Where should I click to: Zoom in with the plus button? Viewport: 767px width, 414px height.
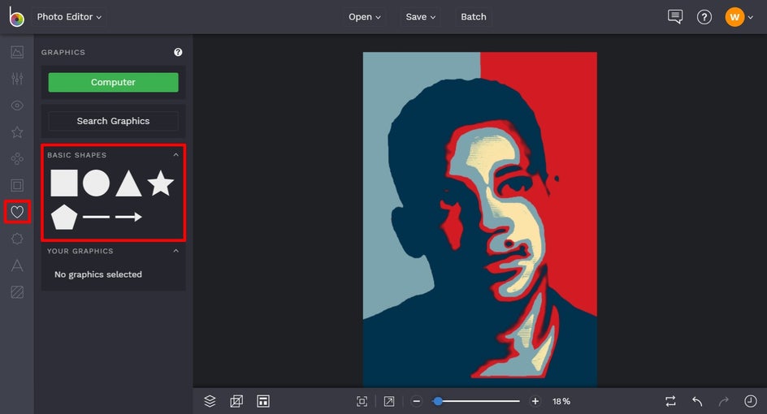(x=535, y=401)
